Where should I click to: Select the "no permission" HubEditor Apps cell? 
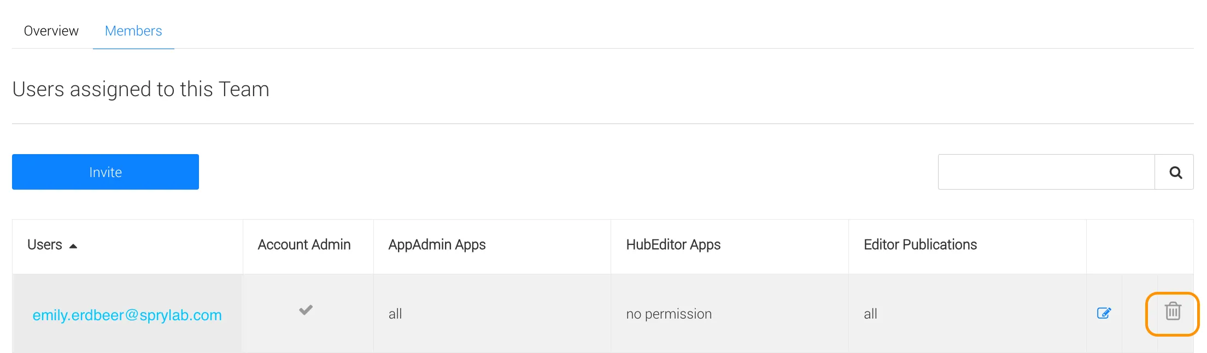[x=669, y=314]
